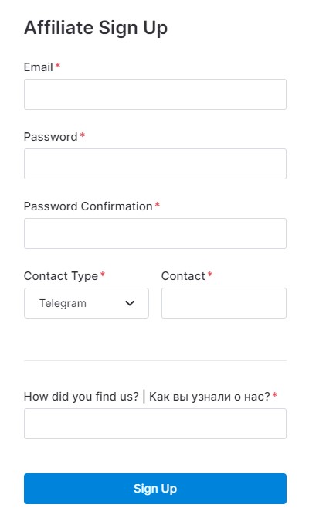This screenshot has width=309, height=515.
Task: Submit with the blue Sign Up button
Action: click(x=155, y=489)
